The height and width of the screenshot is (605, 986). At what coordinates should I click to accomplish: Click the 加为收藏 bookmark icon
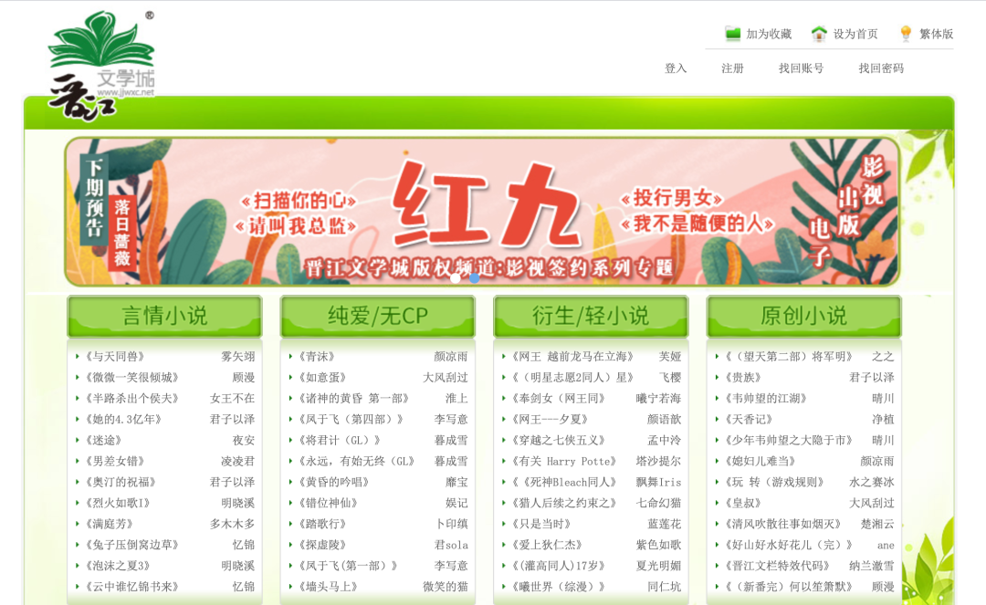click(x=732, y=34)
